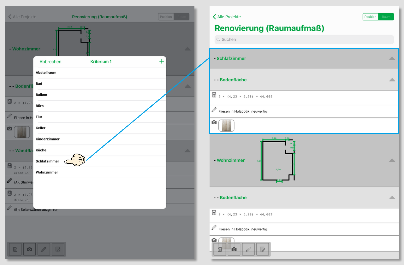Image resolution: width=404 pixels, height=265 pixels.
Task: Collapse Bodenfläche under Wohnzimmer in right screen
Action: tap(392, 197)
